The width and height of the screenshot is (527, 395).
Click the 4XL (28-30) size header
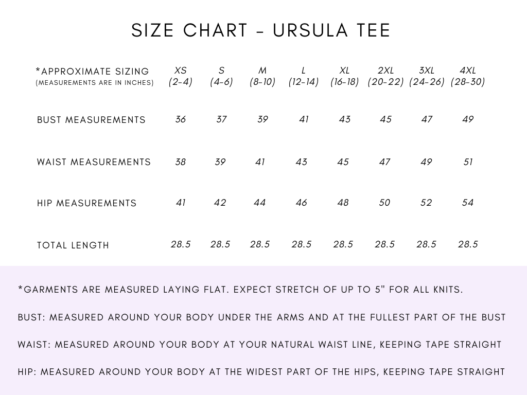pyautogui.click(x=468, y=76)
